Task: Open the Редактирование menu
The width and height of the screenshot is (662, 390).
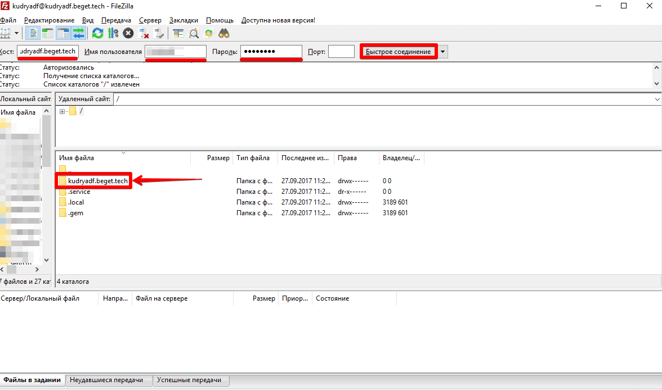Action: 49,20
